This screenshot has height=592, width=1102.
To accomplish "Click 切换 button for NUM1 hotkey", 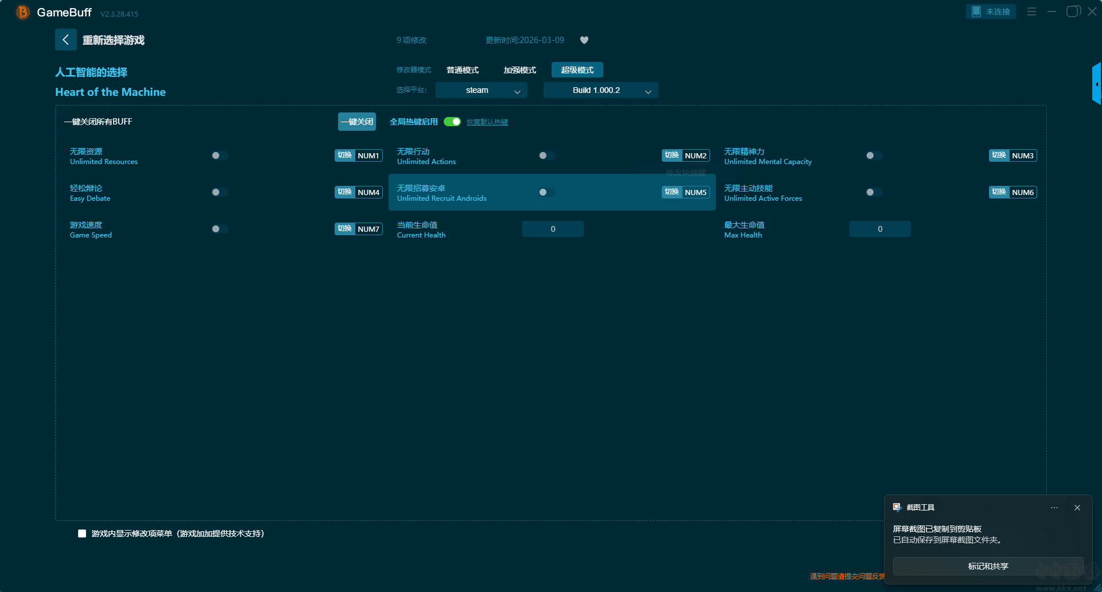I will [345, 155].
